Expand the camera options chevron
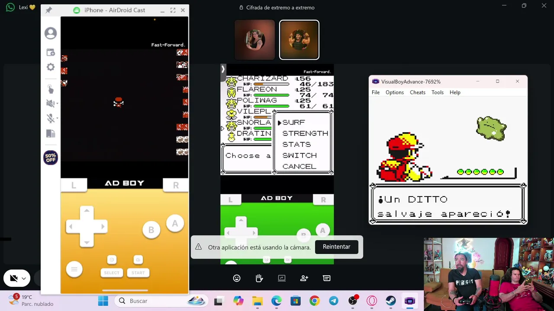This screenshot has width=554, height=311. coord(24,279)
